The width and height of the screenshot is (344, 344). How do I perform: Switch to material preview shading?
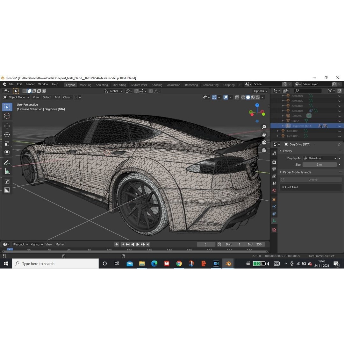(x=253, y=97)
